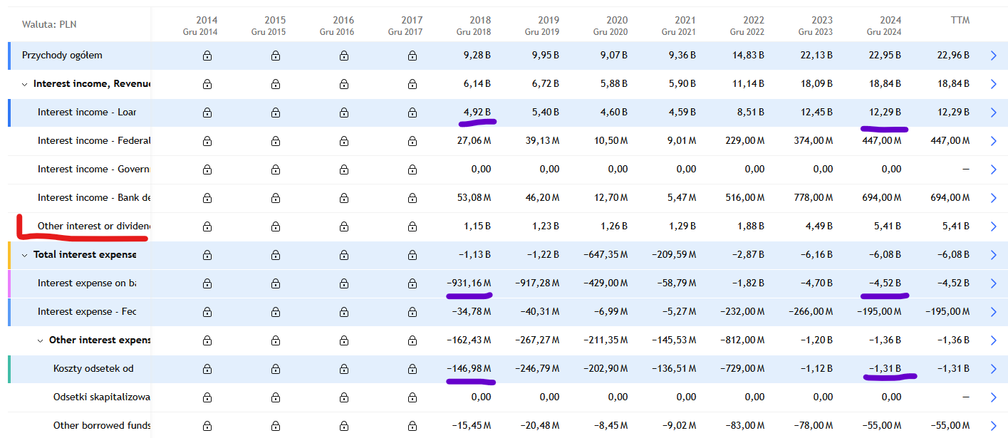Collapse the Other interest expense subgroup
Viewport: 1008px width, 438px height.
41,340
